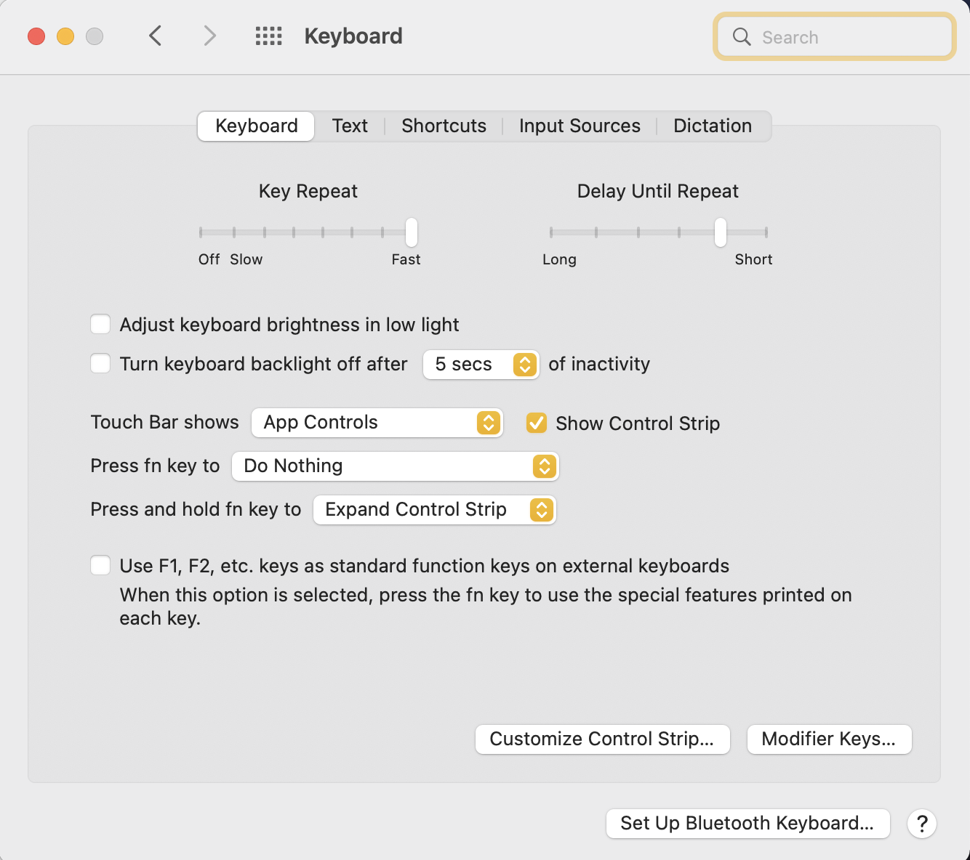Switch to the Shortcuts tab
This screenshot has height=860, width=970.
tap(444, 126)
